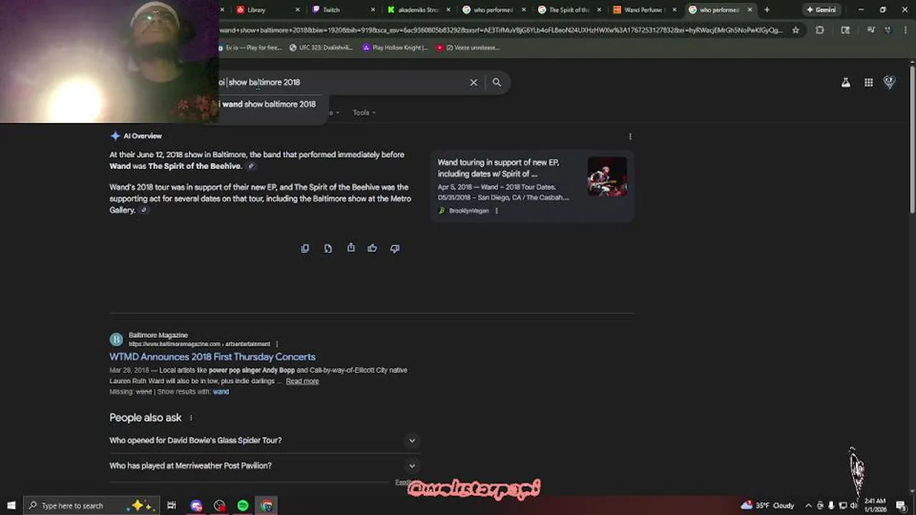
Task: Open more options for Baltimore Magazine result
Action: click(x=277, y=344)
